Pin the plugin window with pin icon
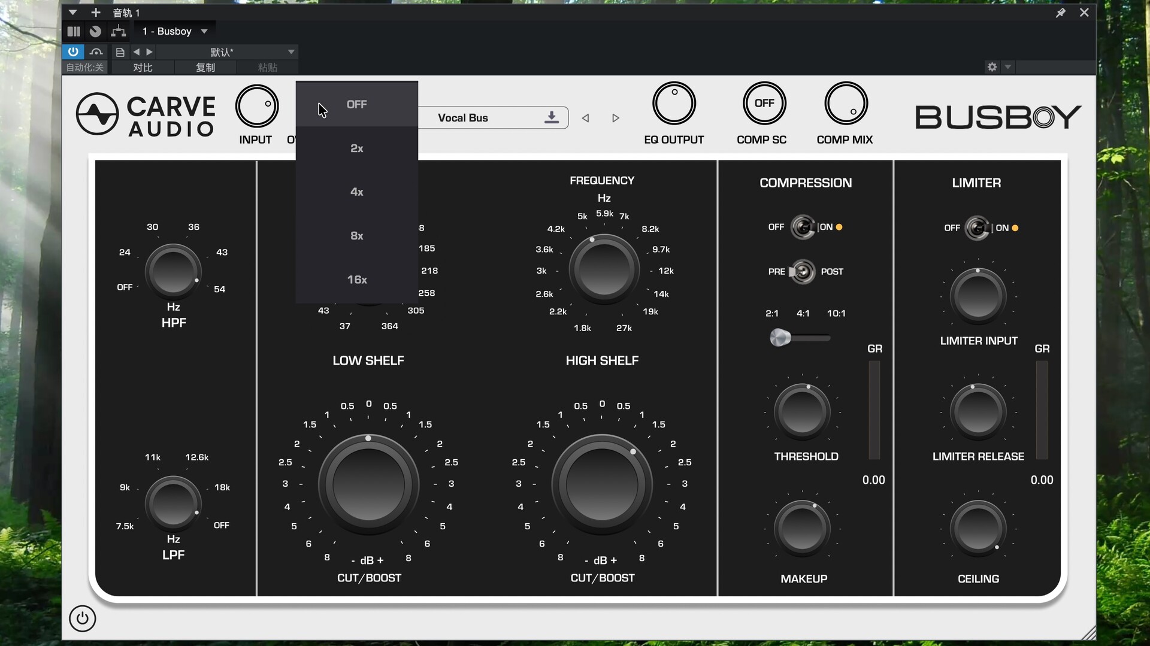 [x=1060, y=13]
